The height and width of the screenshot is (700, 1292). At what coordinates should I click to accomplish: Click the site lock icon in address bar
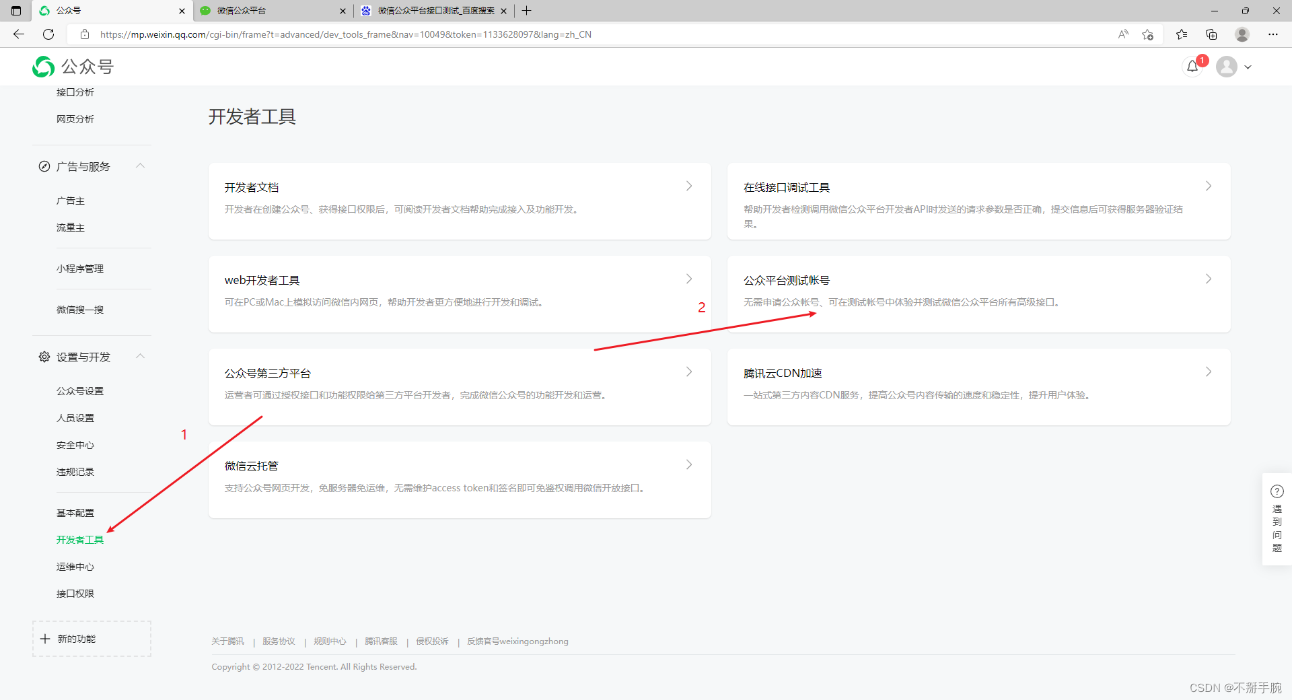pyautogui.click(x=85, y=34)
